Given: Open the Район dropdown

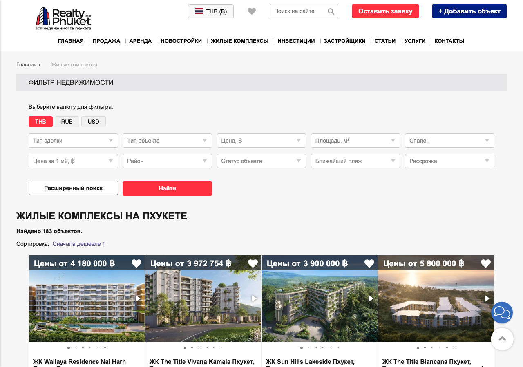Looking at the screenshot, I should point(167,161).
